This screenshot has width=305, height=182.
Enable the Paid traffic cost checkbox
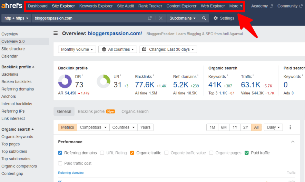click(x=60, y=163)
